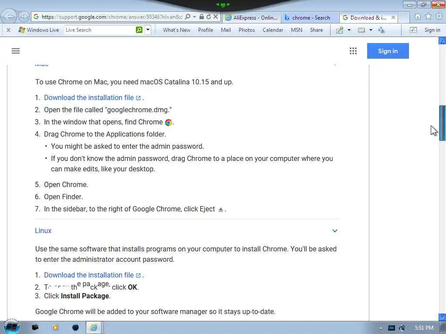Open the address bar autocomplete dropdown arrow

coord(195,17)
